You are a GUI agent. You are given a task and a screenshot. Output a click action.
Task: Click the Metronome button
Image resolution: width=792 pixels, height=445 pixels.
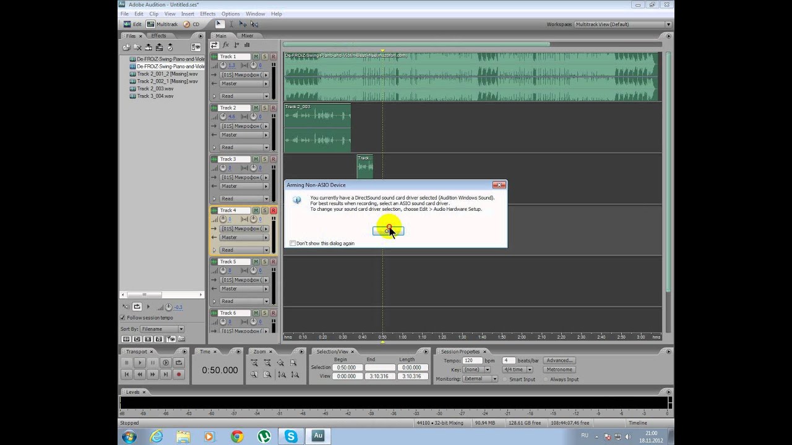coord(559,370)
